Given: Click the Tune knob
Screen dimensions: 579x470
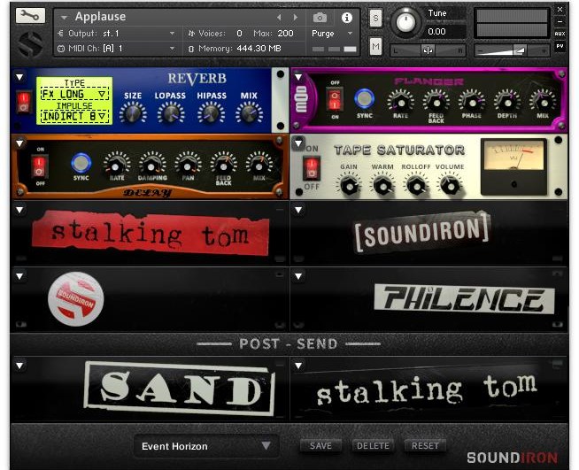Looking at the screenshot, I should 405,22.
